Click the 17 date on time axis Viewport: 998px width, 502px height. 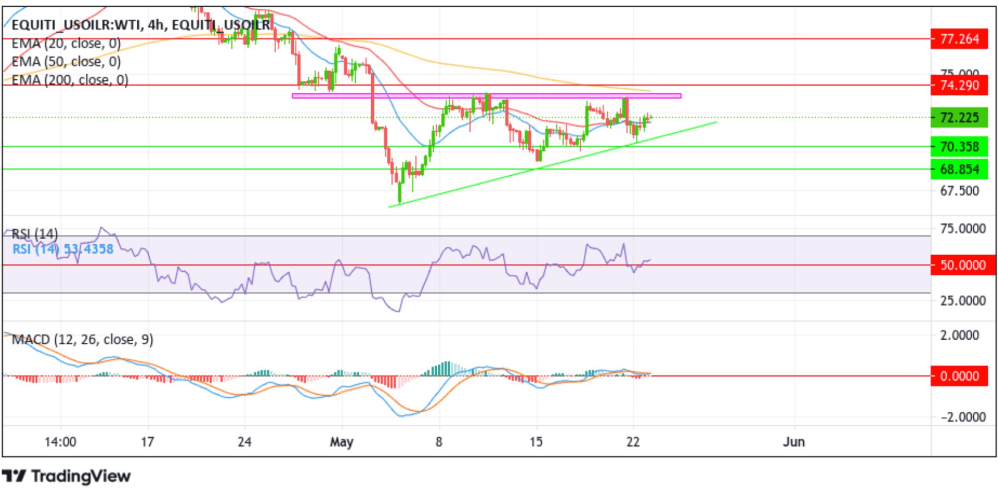point(148,442)
